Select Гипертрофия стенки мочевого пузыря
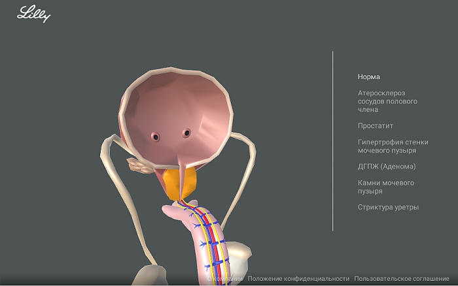The height and width of the screenshot is (286, 458). [x=393, y=146]
